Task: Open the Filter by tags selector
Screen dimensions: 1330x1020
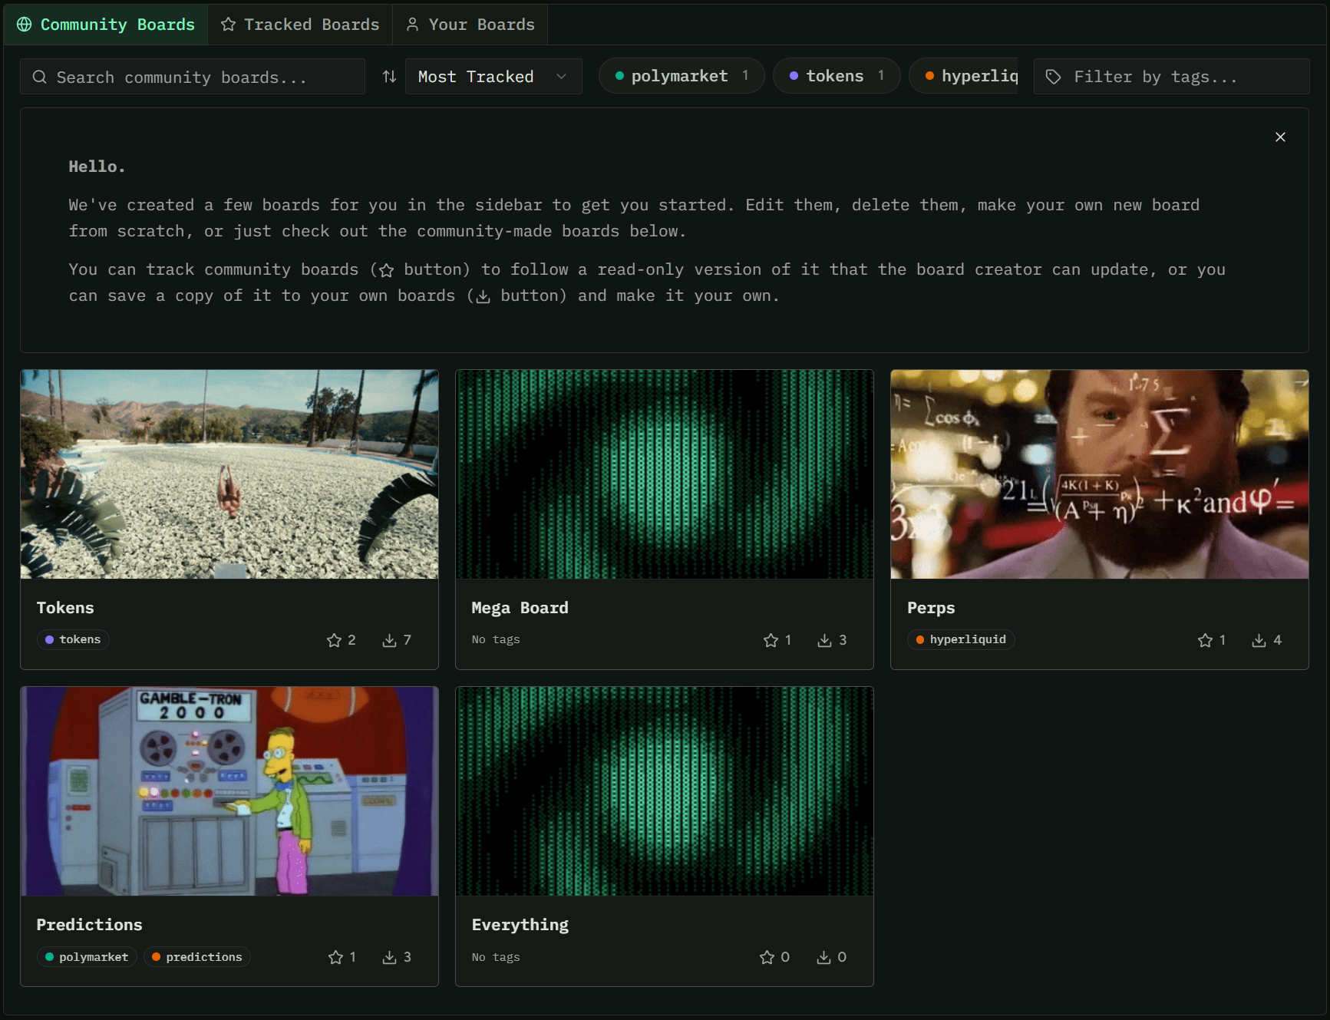Action: coord(1170,77)
